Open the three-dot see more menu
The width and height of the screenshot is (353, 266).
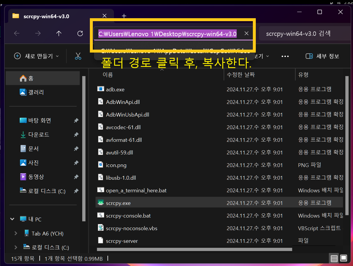point(285,56)
